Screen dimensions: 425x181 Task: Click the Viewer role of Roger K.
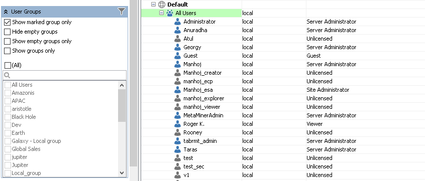(314, 124)
